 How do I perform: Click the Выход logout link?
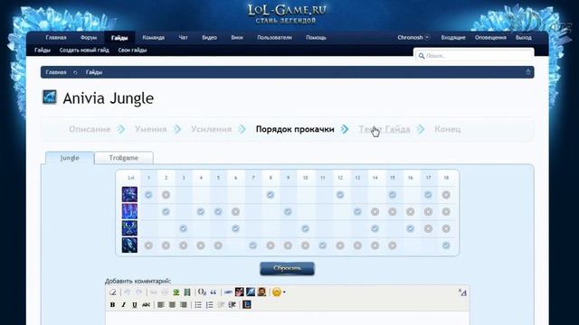(x=524, y=37)
